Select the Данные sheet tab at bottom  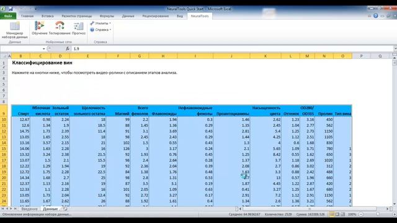50,209
